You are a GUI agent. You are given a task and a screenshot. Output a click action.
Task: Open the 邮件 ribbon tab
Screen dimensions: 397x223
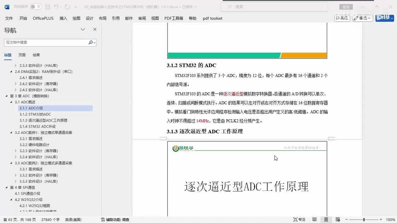129,18
